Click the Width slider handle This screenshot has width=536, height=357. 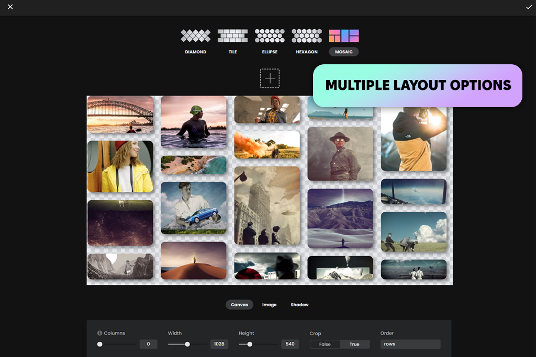(187, 344)
